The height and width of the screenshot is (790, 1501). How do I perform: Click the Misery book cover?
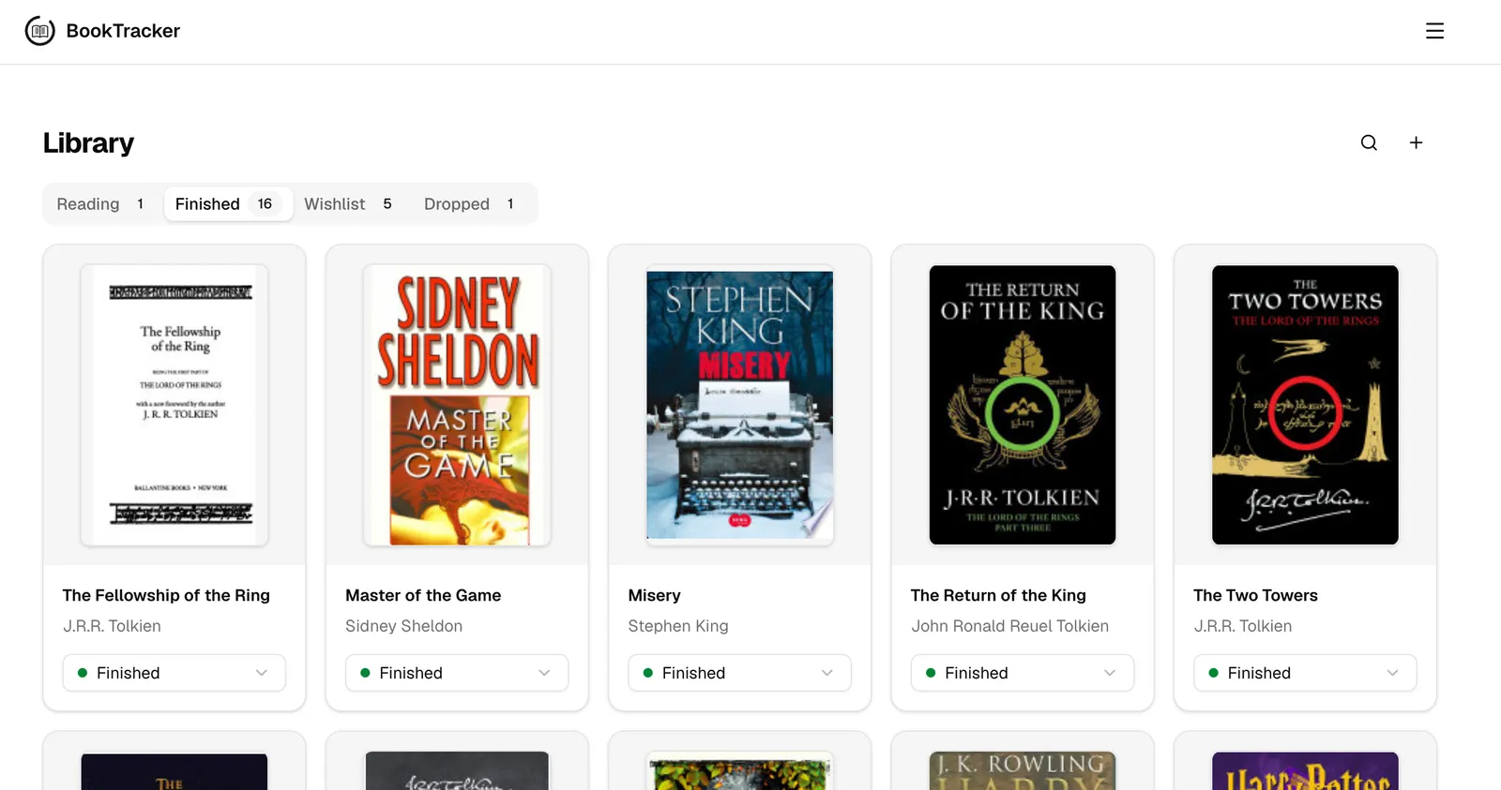point(739,405)
